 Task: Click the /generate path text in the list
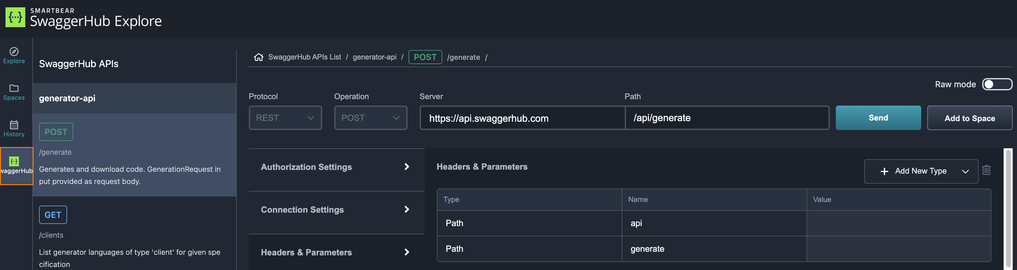pos(55,152)
